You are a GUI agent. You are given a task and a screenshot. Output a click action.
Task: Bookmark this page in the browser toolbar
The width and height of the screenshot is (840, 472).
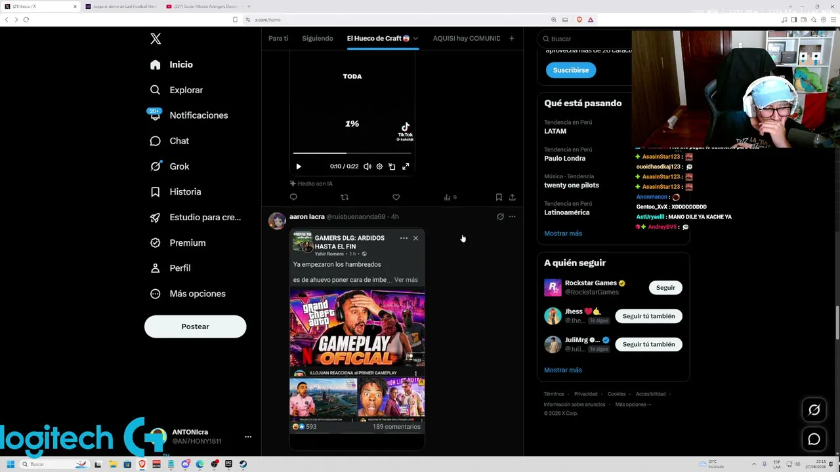pos(235,20)
